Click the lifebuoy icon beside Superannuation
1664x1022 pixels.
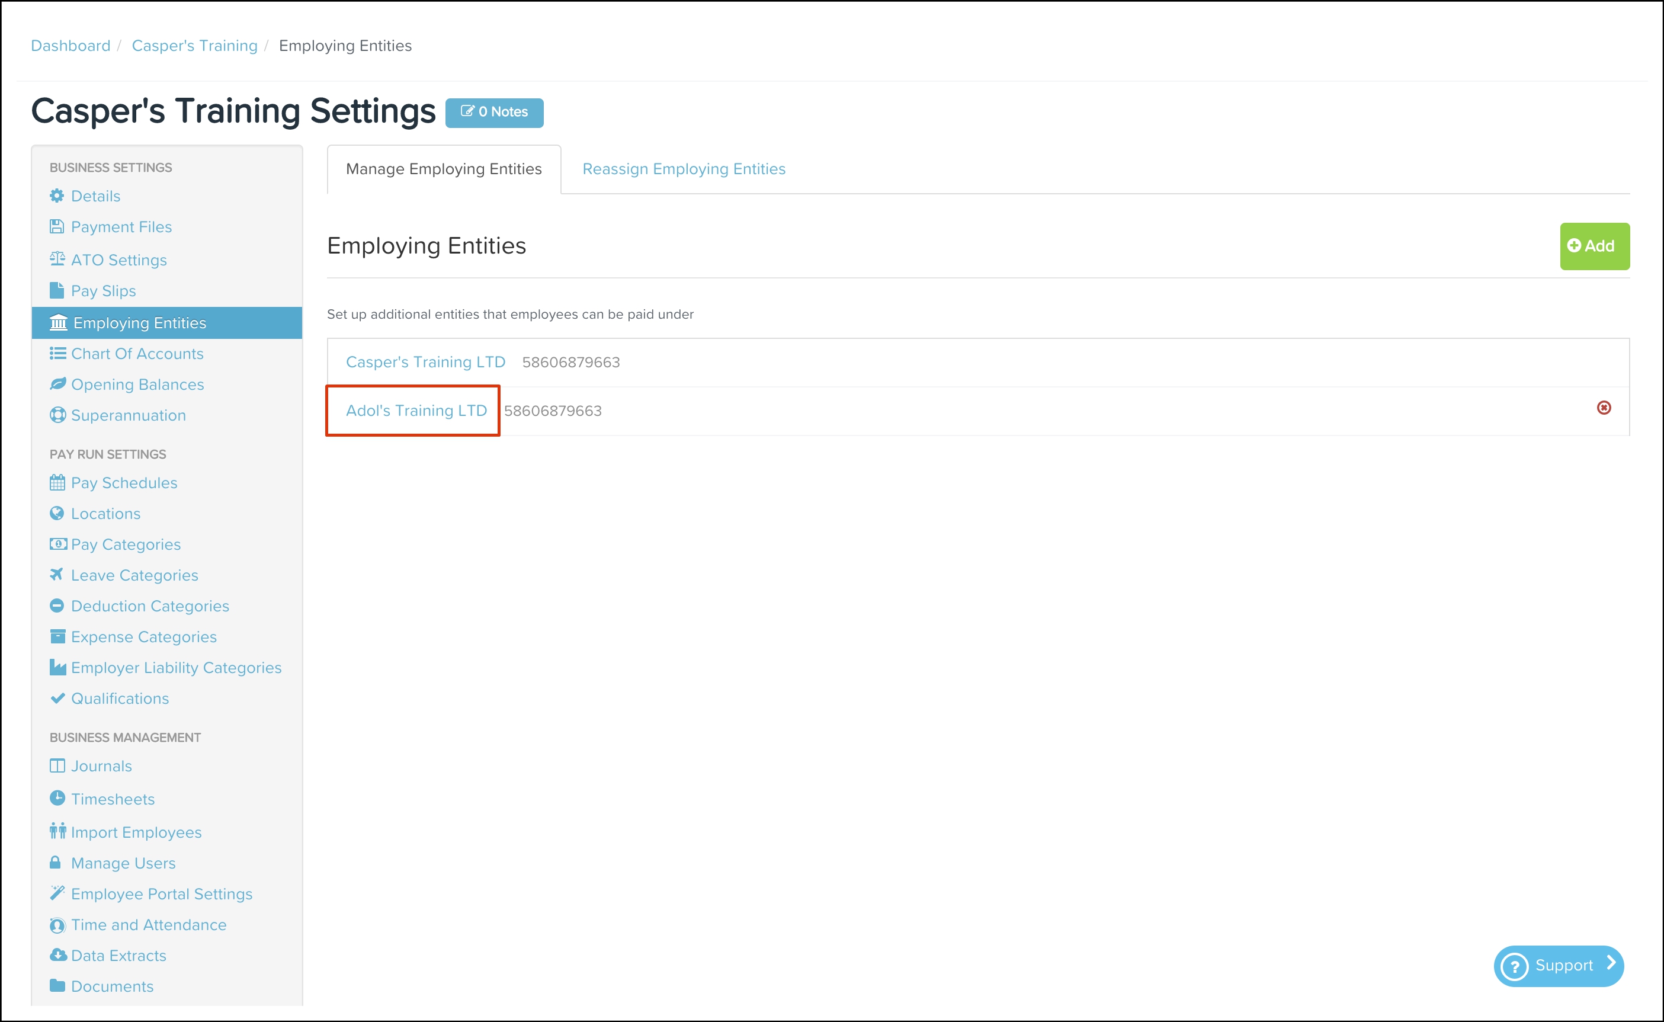[x=57, y=415]
